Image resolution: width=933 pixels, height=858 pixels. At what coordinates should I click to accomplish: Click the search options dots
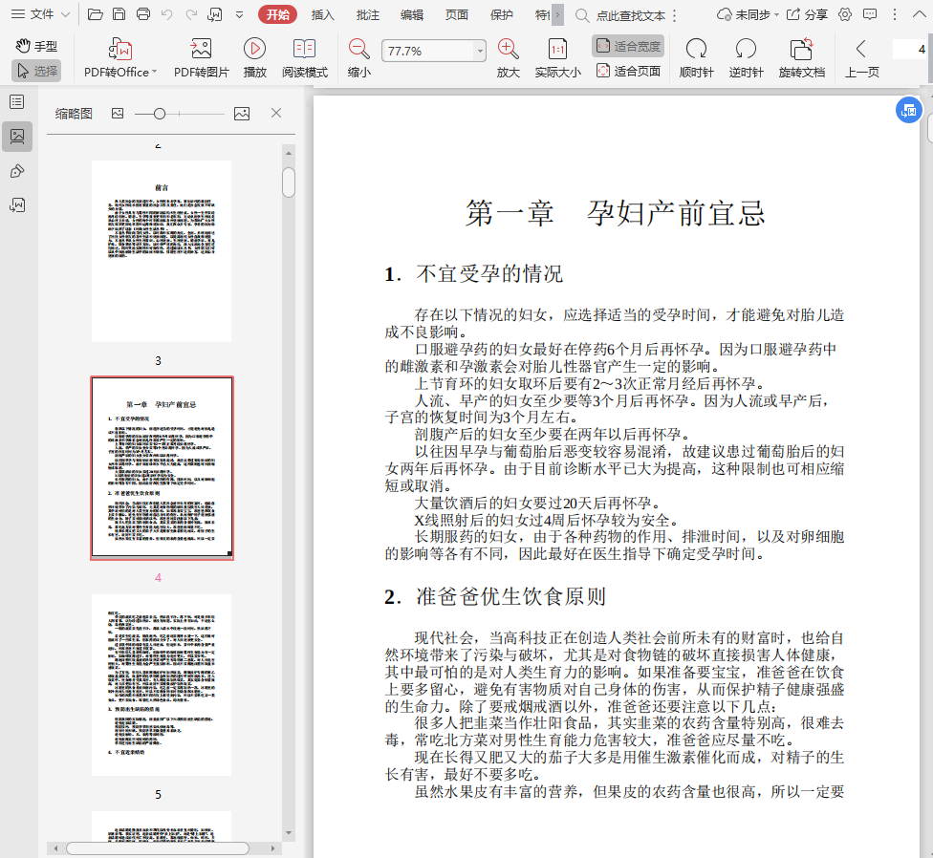pos(674,15)
